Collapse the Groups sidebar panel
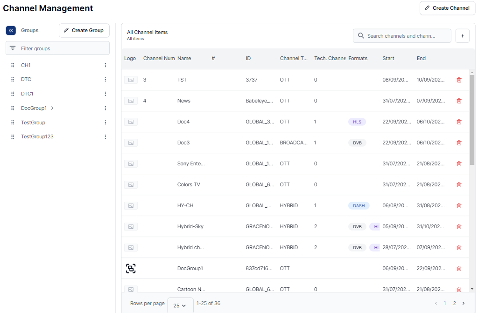478x313 pixels. click(x=11, y=30)
